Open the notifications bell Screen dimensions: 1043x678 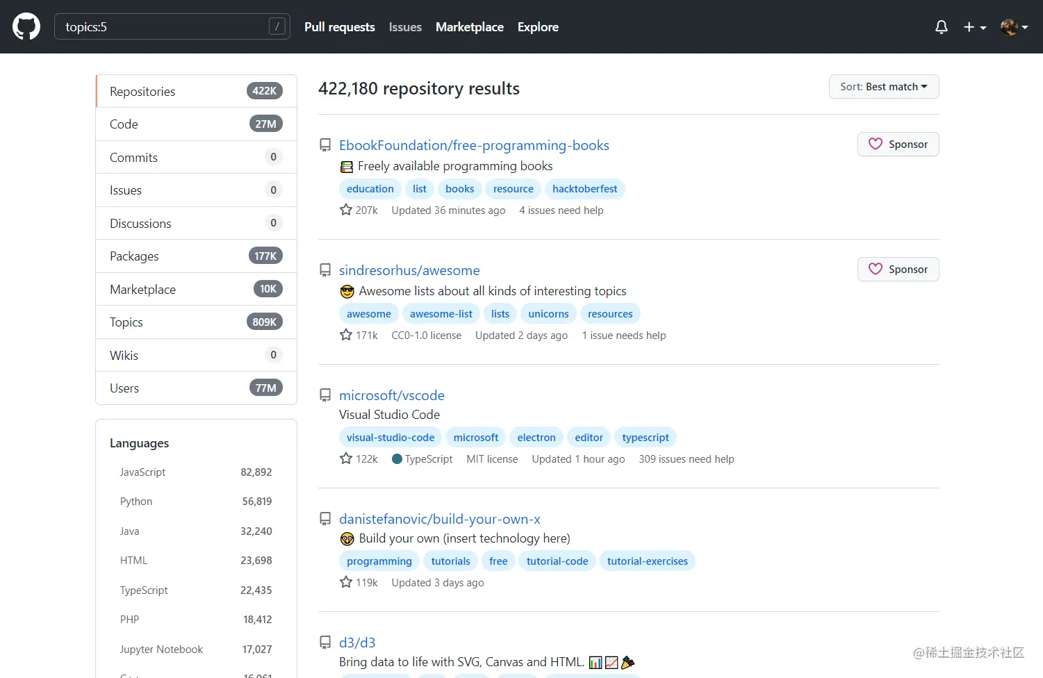942,27
